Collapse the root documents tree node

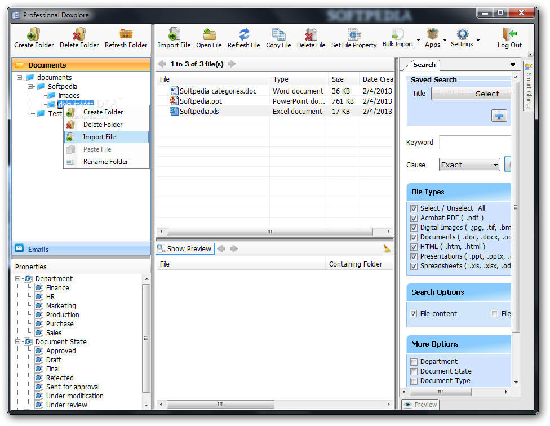pyautogui.click(x=20, y=77)
